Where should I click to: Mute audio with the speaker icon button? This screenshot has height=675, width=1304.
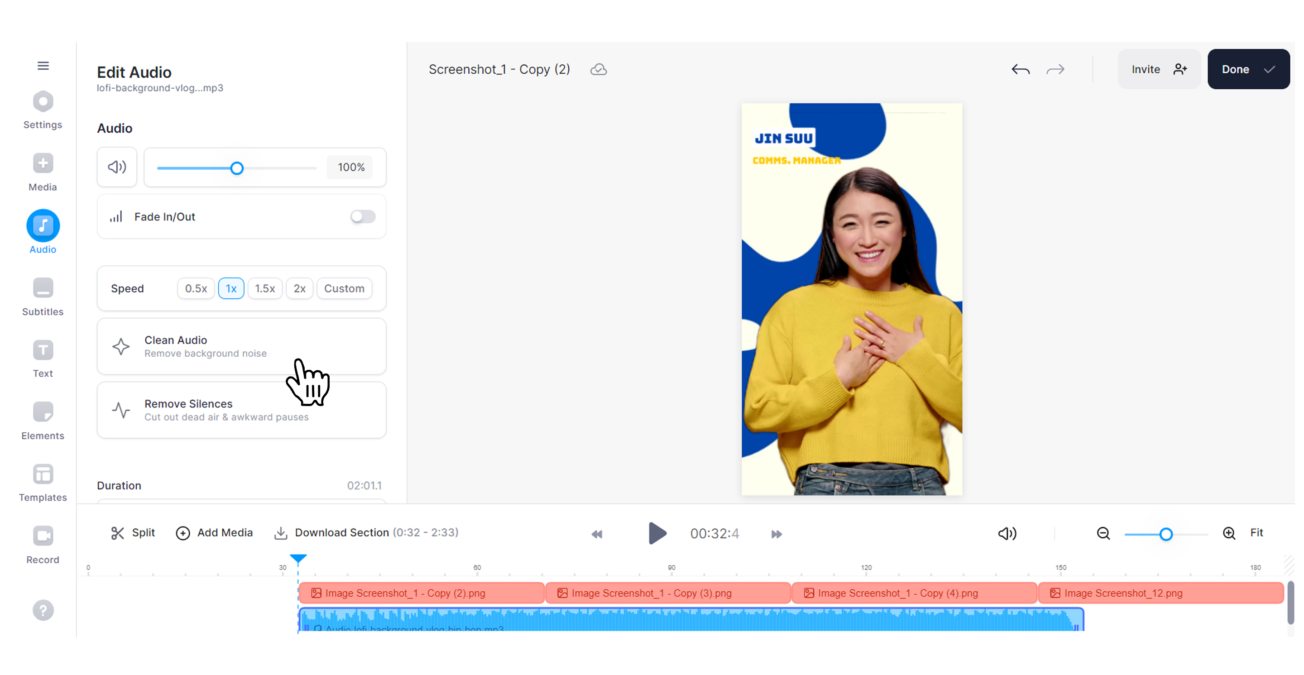click(x=117, y=167)
